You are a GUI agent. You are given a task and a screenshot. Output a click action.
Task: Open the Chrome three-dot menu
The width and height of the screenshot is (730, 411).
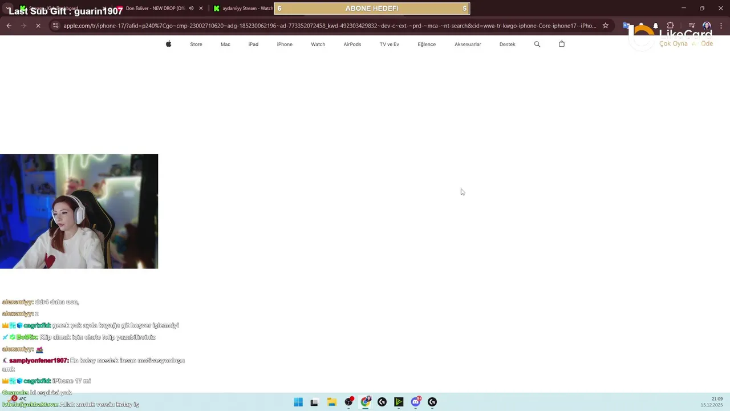[721, 25]
